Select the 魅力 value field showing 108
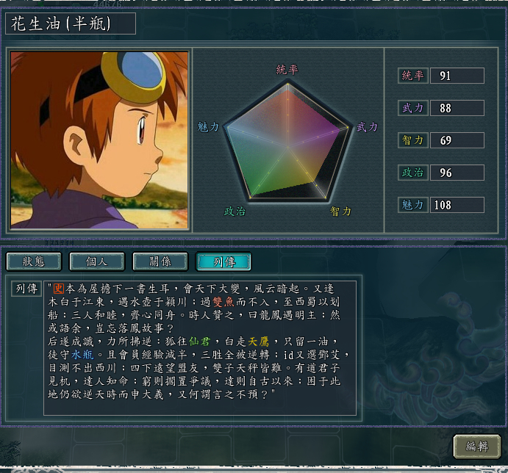The width and height of the screenshot is (508, 473). [457, 205]
